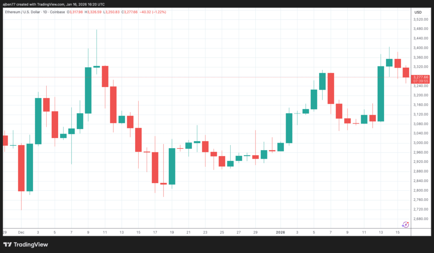434x253 pixels.
Task: Click the −40.32 (−1.22%) change value
Action: tap(154, 12)
